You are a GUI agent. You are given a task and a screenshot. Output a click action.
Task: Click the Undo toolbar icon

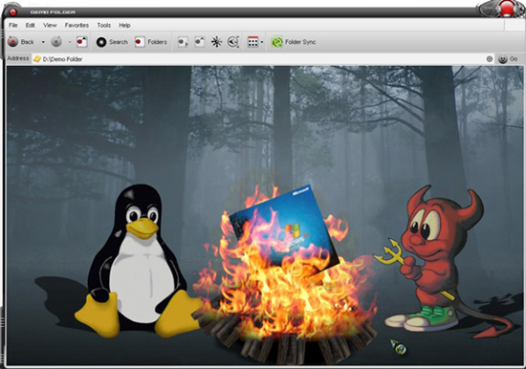[233, 42]
